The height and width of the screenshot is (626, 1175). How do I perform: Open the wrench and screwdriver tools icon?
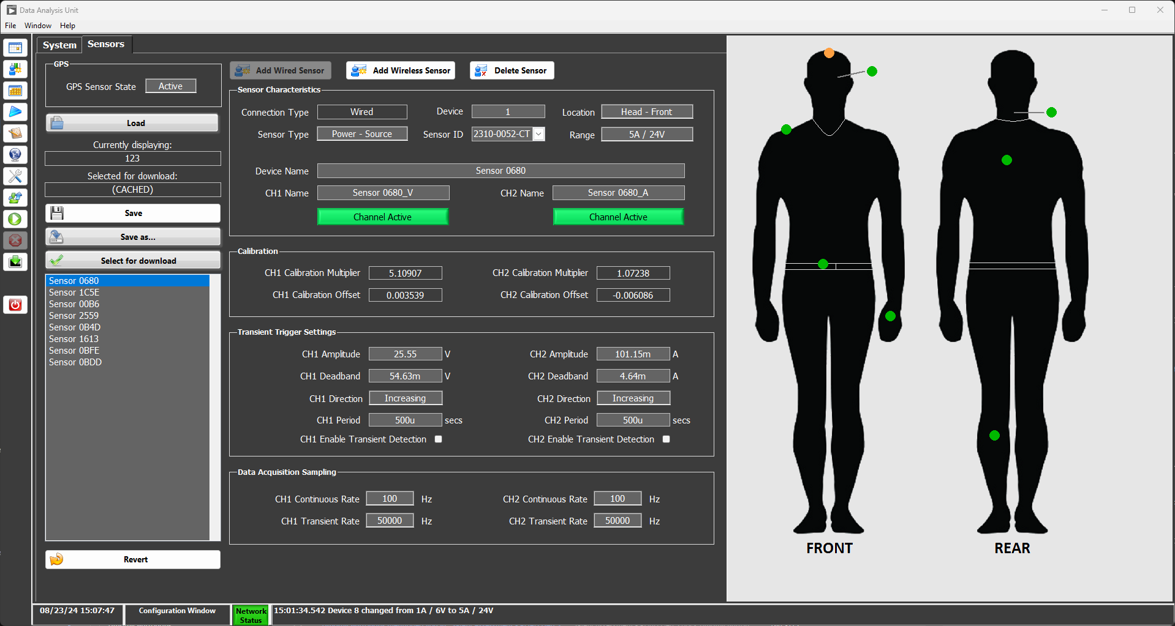[15, 176]
